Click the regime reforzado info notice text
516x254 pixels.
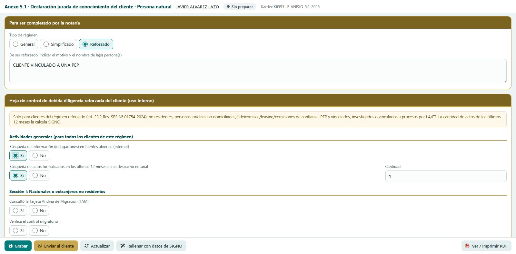(258, 119)
